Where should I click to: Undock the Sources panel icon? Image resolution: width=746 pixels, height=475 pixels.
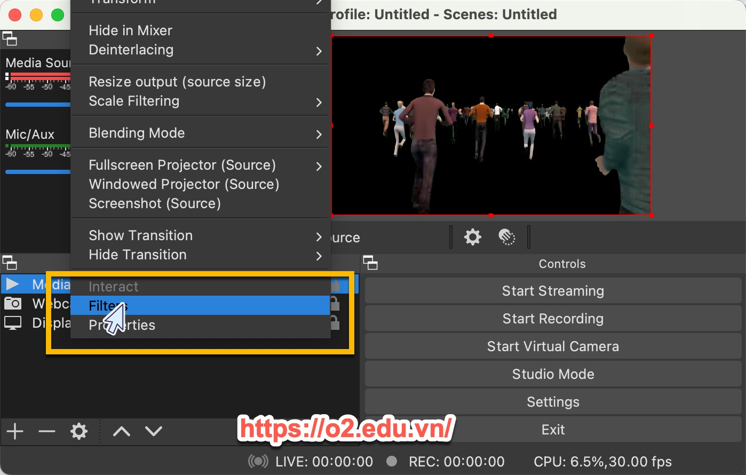tap(10, 263)
